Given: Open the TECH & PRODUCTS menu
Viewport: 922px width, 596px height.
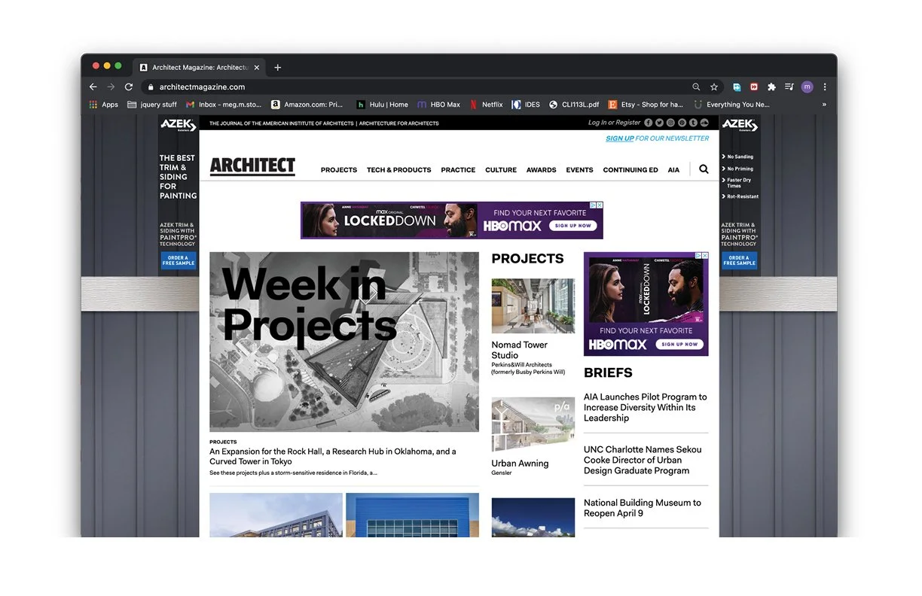Looking at the screenshot, I should pos(399,170).
